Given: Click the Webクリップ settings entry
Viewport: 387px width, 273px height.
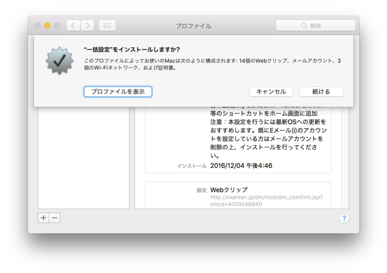Looking at the screenshot, I should [229, 190].
